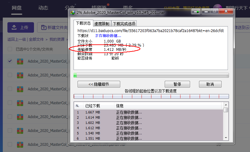Click the 1.412 MB/秒 transfer speed value
Viewport: 250px width, 152px height.
(115, 50)
